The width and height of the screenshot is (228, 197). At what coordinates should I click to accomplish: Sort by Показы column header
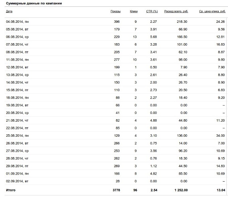click(115, 11)
